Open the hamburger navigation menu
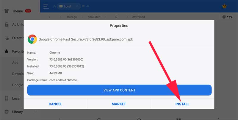The height and width of the screenshot is (120, 238). click(46, 6)
